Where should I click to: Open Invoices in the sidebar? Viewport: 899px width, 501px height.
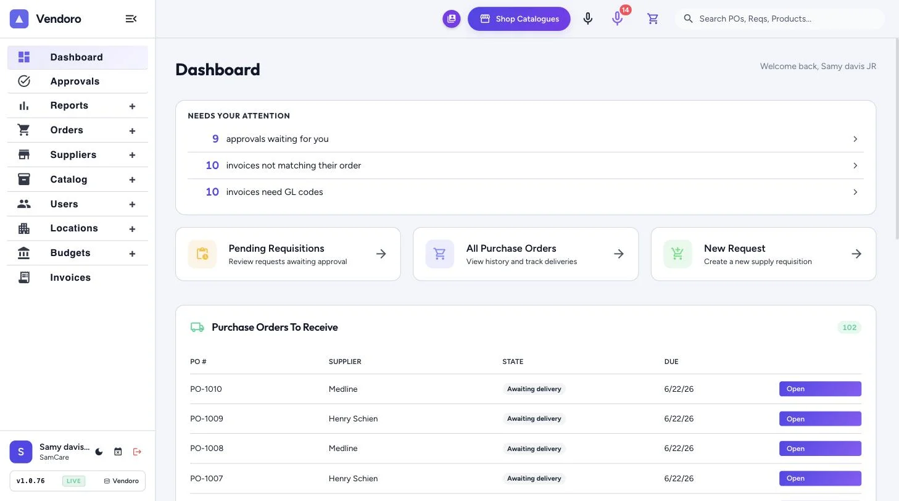tap(78, 278)
